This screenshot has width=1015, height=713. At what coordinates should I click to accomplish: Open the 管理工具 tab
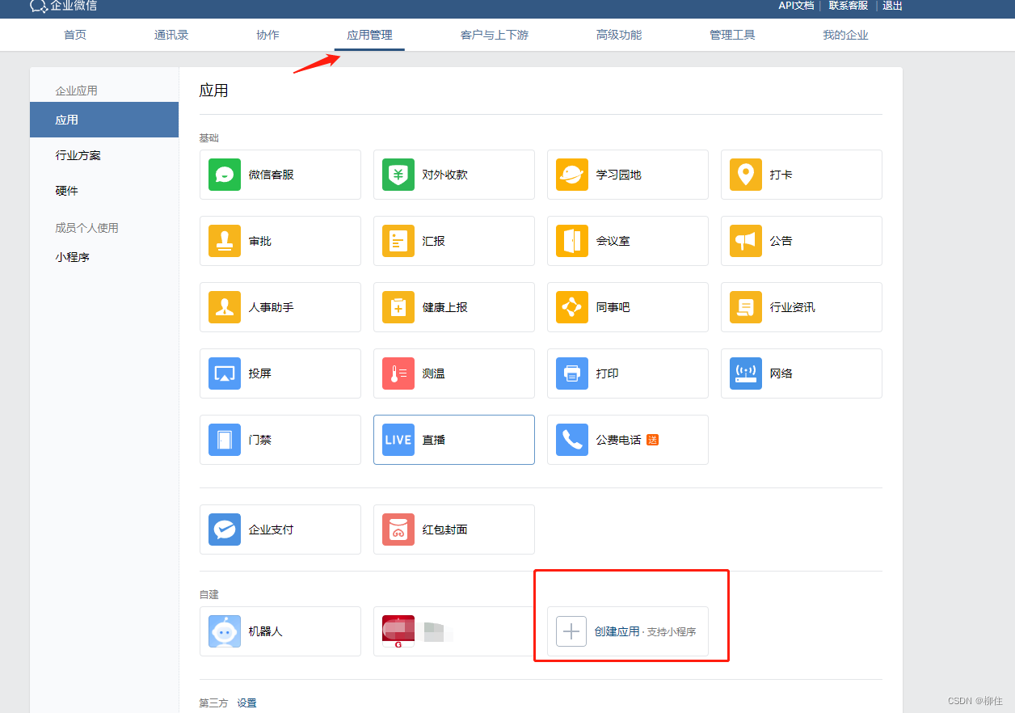coord(732,35)
